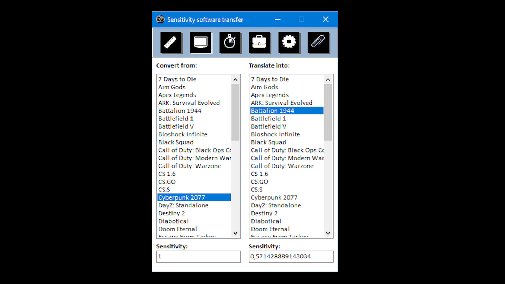
Task: Minimize the Sensitivity software transfer window
Action: click(278, 19)
